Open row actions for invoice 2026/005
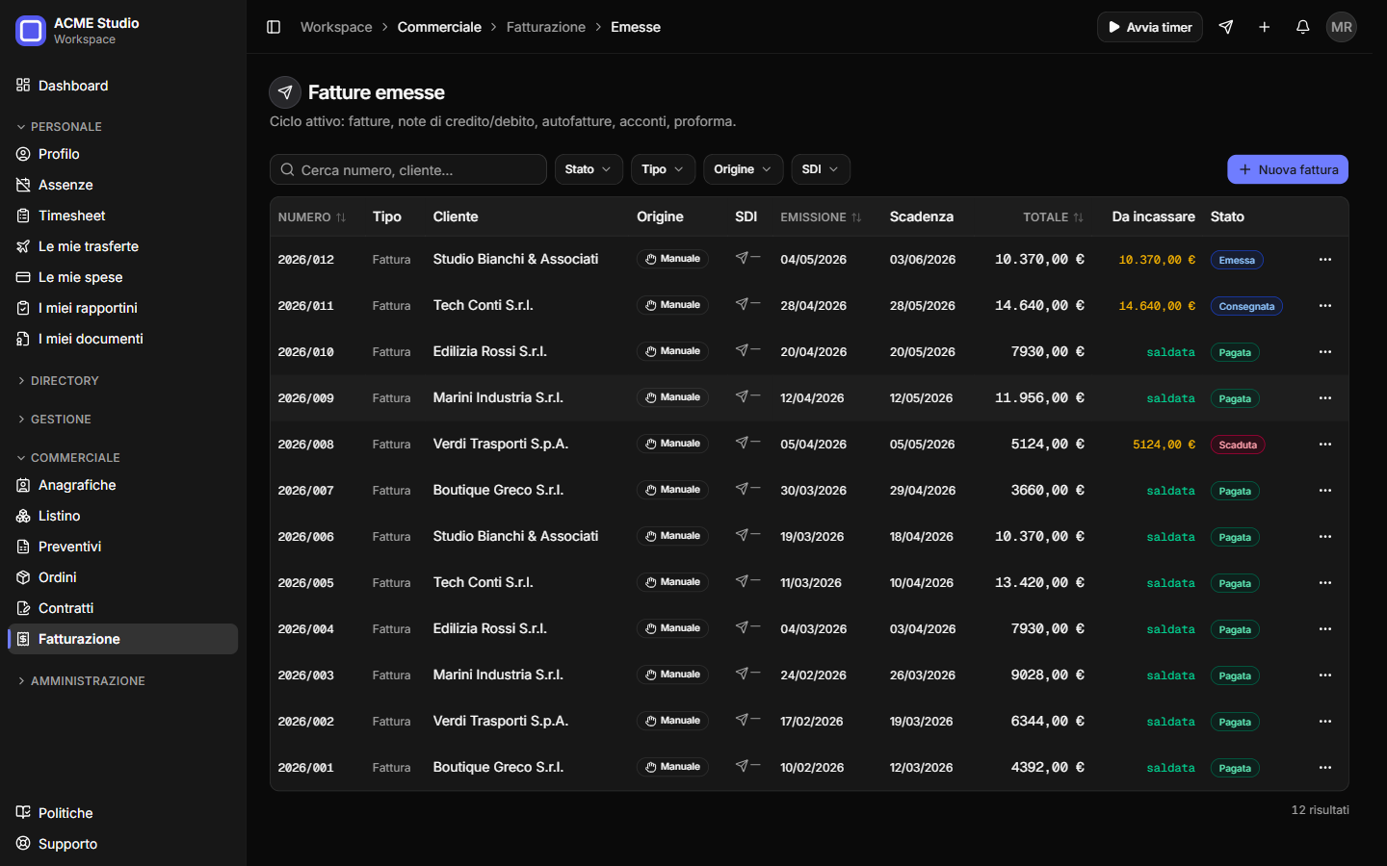This screenshot has width=1387, height=866. point(1325,583)
